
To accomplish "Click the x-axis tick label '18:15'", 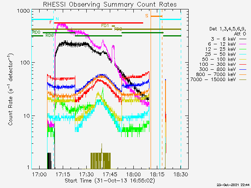I will [157, 174].
